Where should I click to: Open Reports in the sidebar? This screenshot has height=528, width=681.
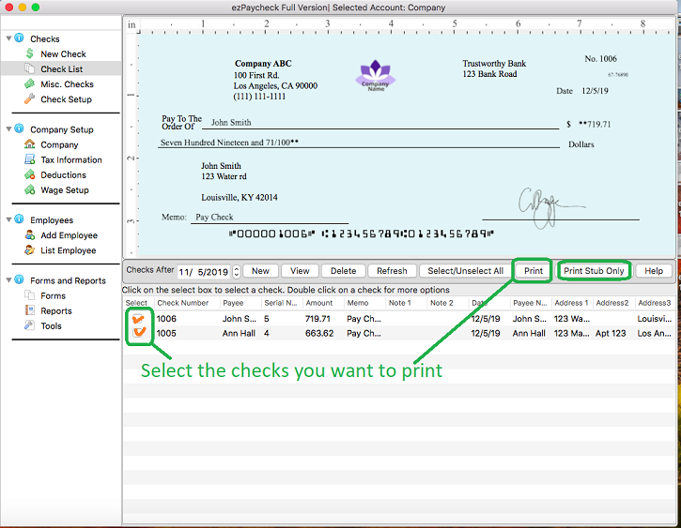[56, 310]
